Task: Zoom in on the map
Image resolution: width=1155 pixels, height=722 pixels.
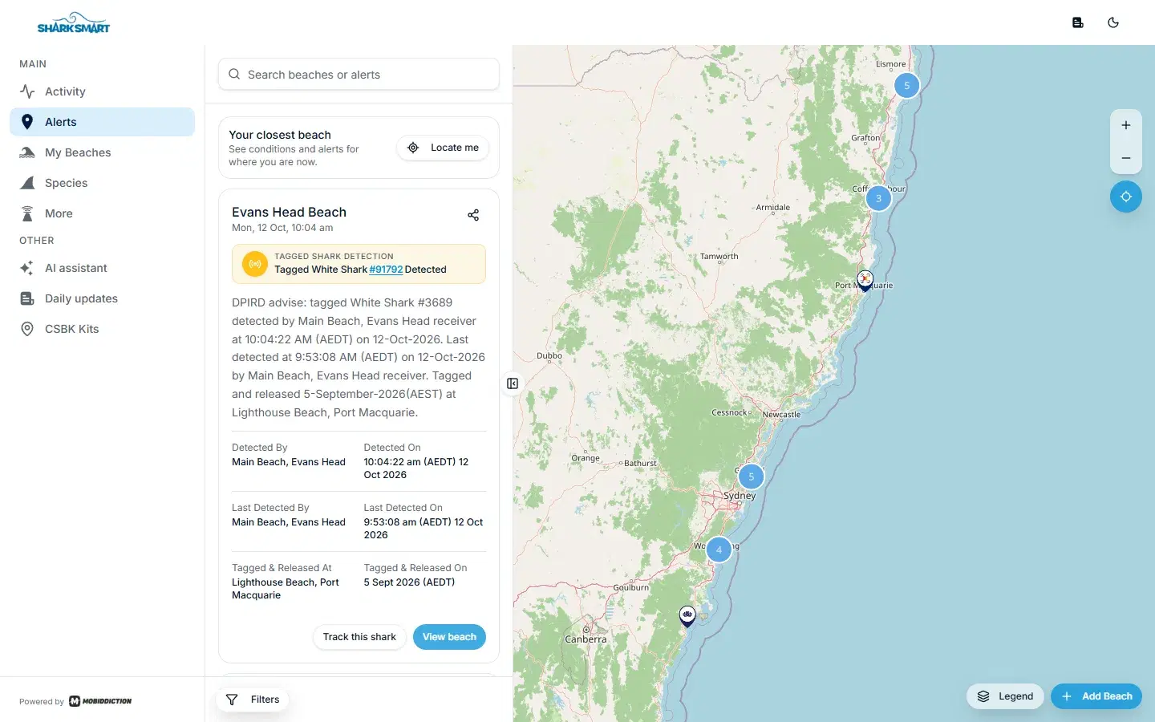Action: tap(1126, 125)
